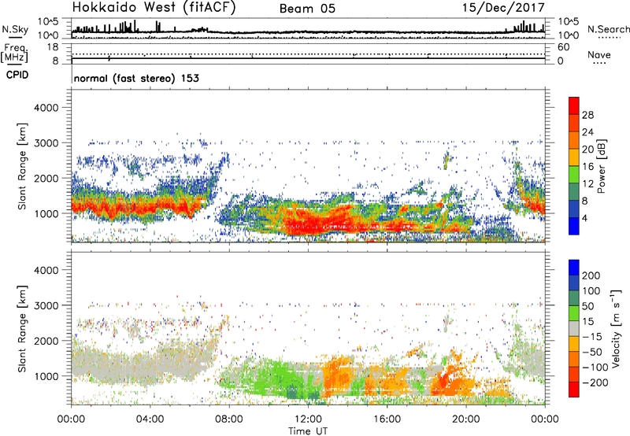
Task: Click the '60' Nave axis tick
Action: click(x=563, y=47)
